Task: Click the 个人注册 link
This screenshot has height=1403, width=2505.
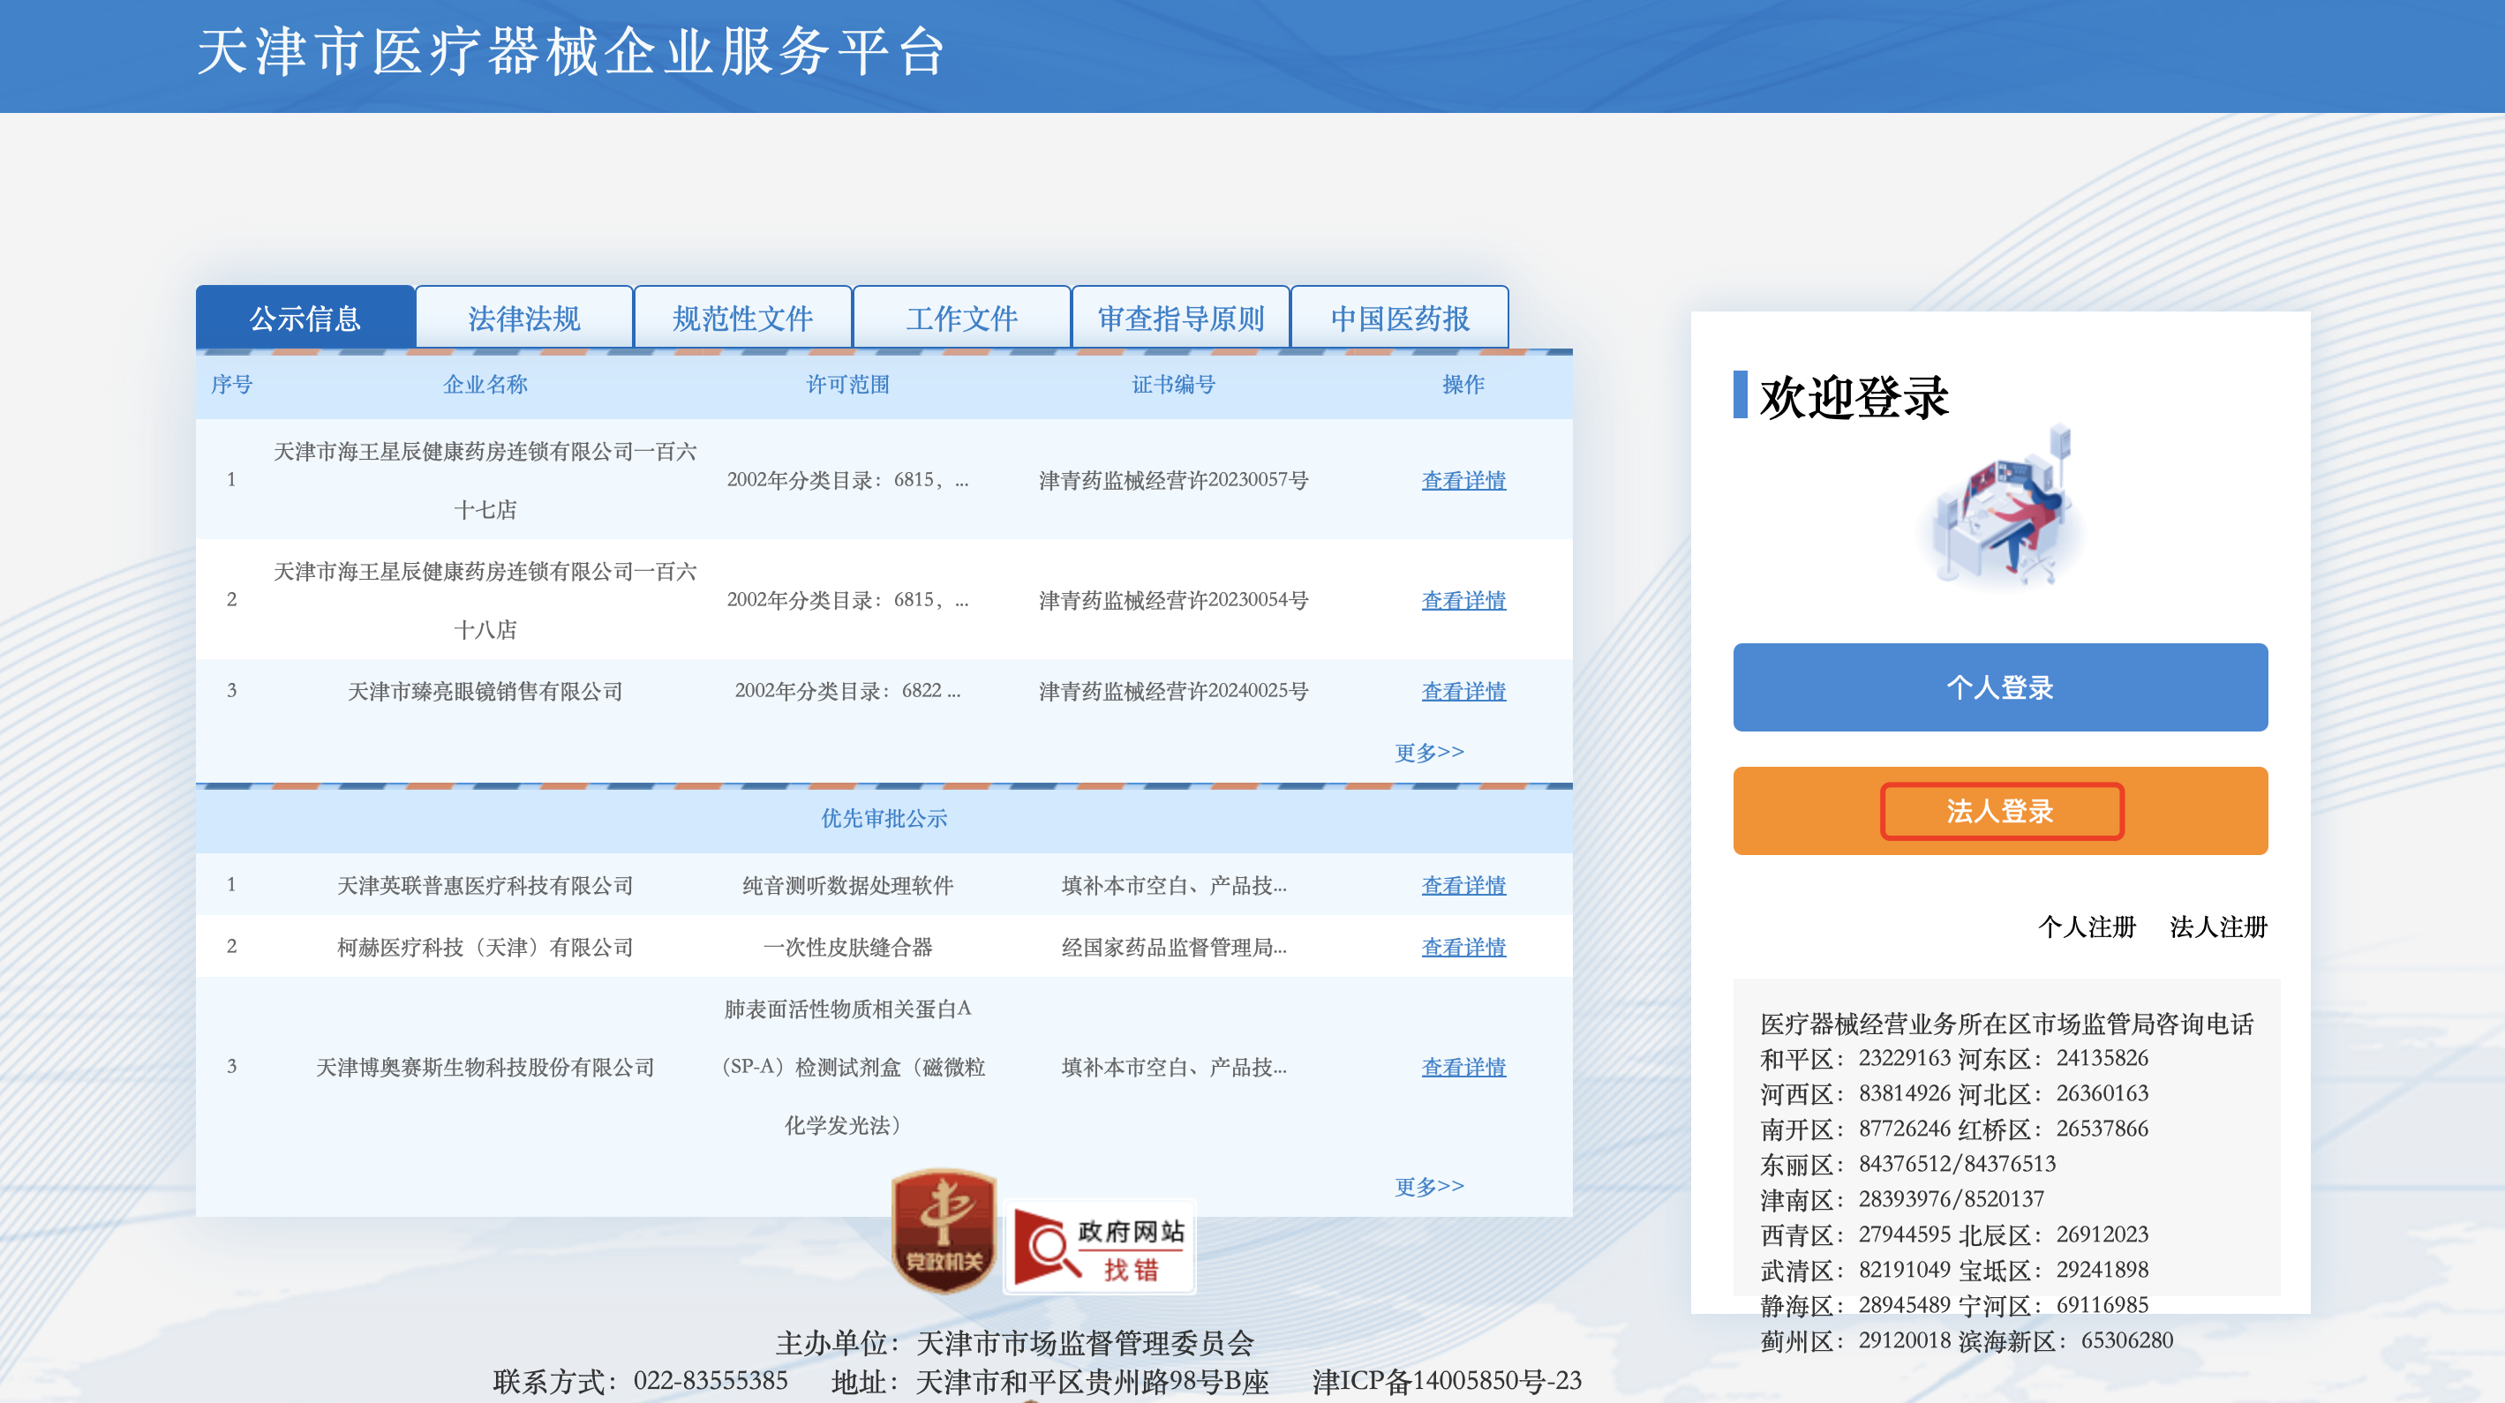Action: pos(2087,927)
